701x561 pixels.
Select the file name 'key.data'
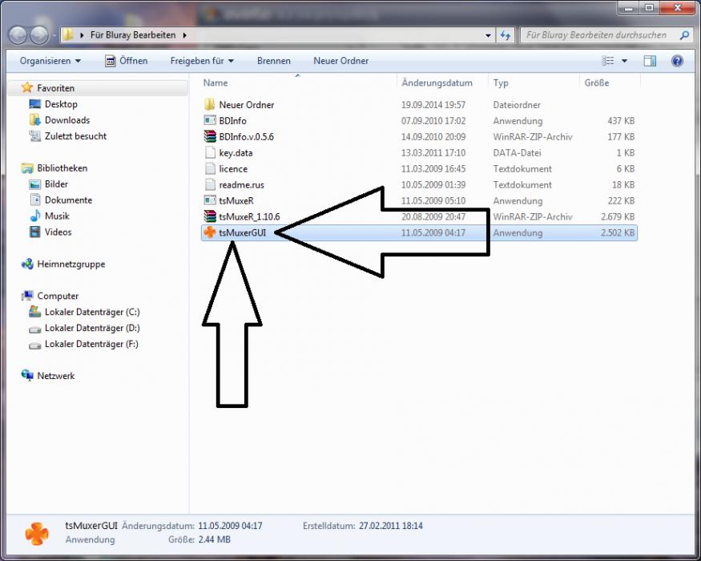click(x=236, y=153)
